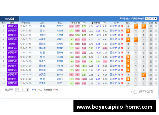The height and width of the screenshot is (115, 159).
Task: Click odds value 14.51 in row 10
Action: tap(84, 66)
